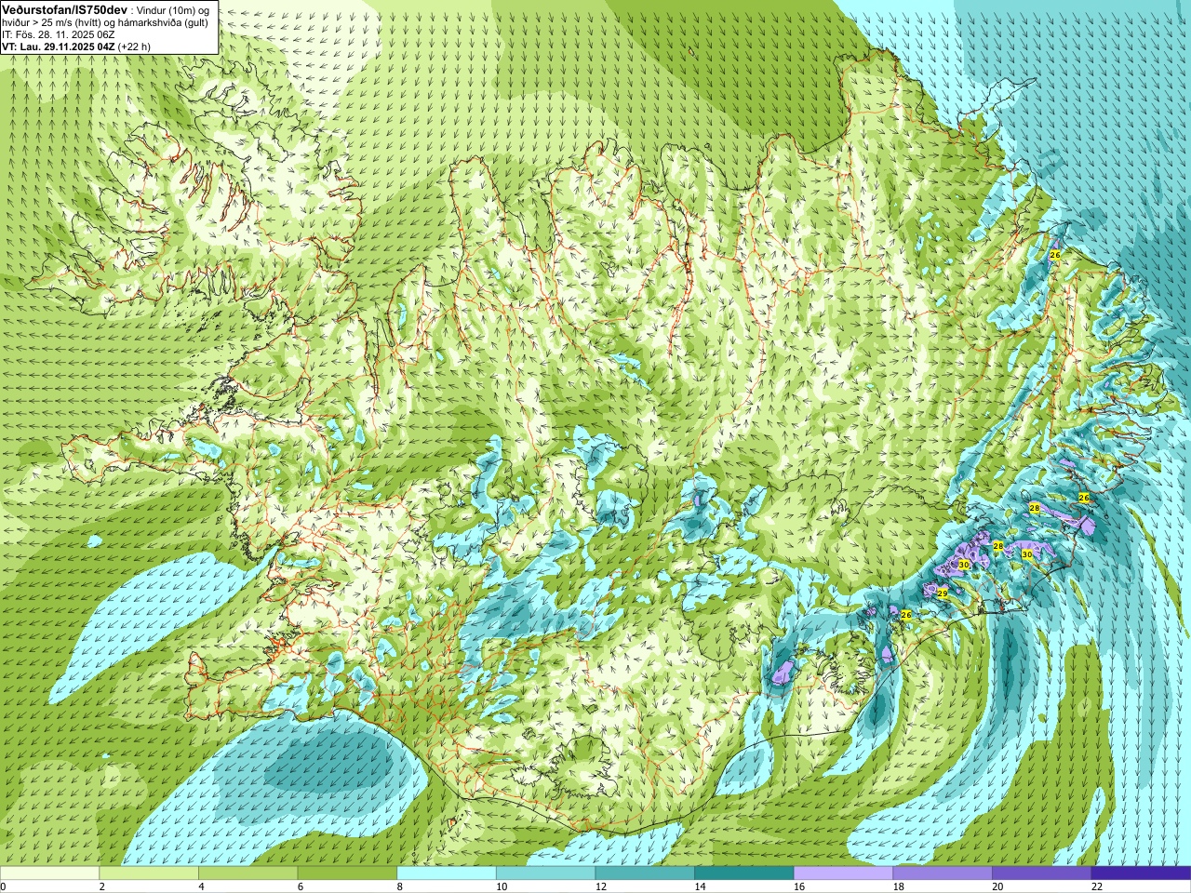Click the darkest purple band above 22 m/s
This screenshot has height=893, width=1191.
(1141, 873)
